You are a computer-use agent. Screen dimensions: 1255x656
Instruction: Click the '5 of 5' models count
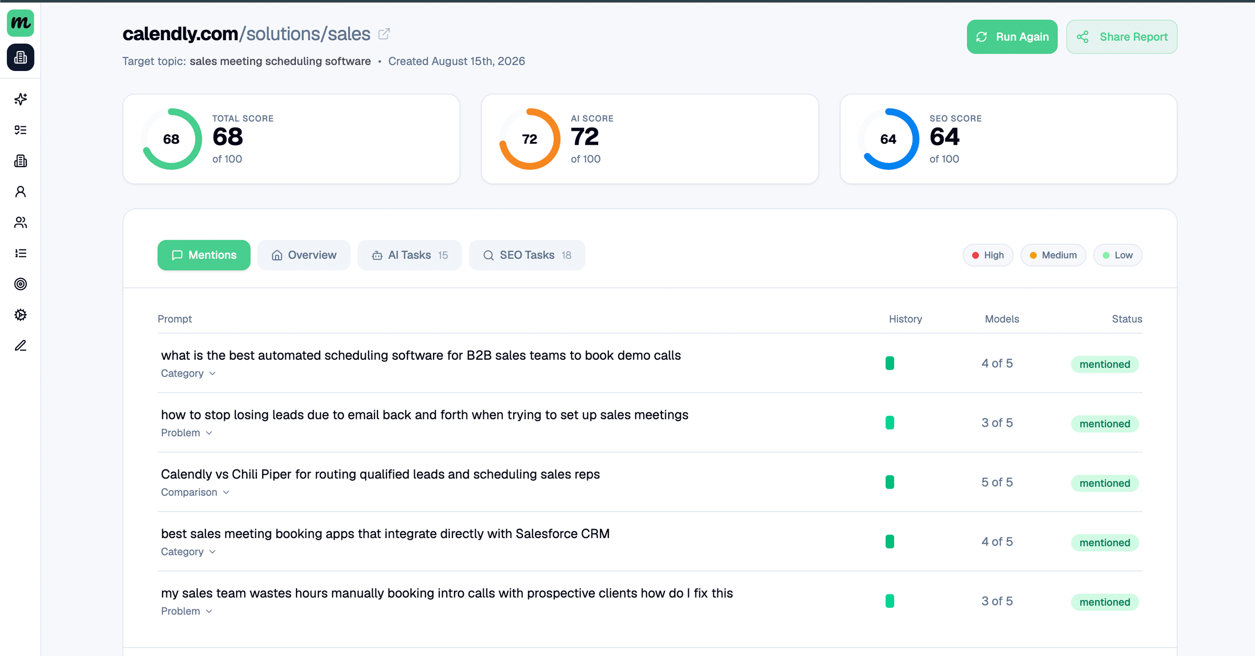pos(997,483)
